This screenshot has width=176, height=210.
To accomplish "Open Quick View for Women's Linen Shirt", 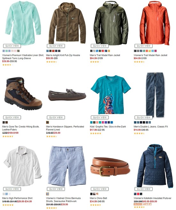I will coord(12,46).
